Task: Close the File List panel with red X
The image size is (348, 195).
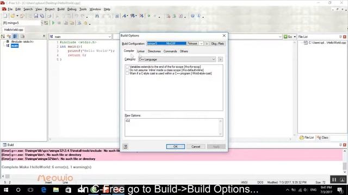Action: pyautogui.click(x=344, y=37)
